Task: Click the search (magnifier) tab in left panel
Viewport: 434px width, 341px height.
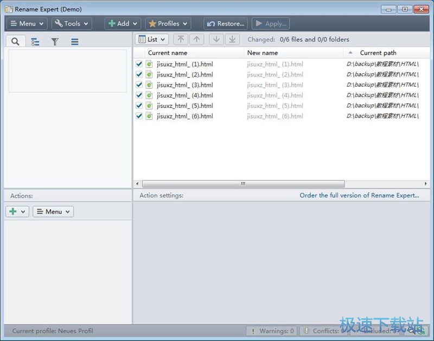Action: click(15, 42)
